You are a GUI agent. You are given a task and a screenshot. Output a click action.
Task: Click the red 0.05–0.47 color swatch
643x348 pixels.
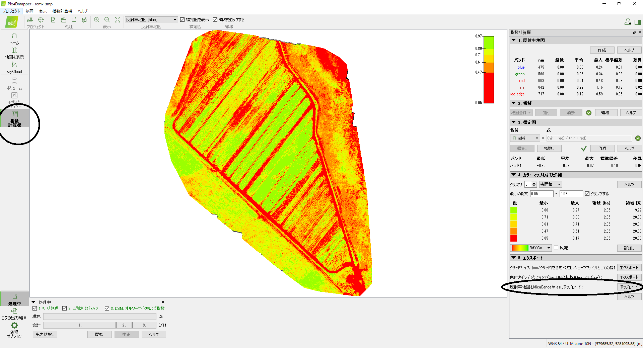click(514, 238)
